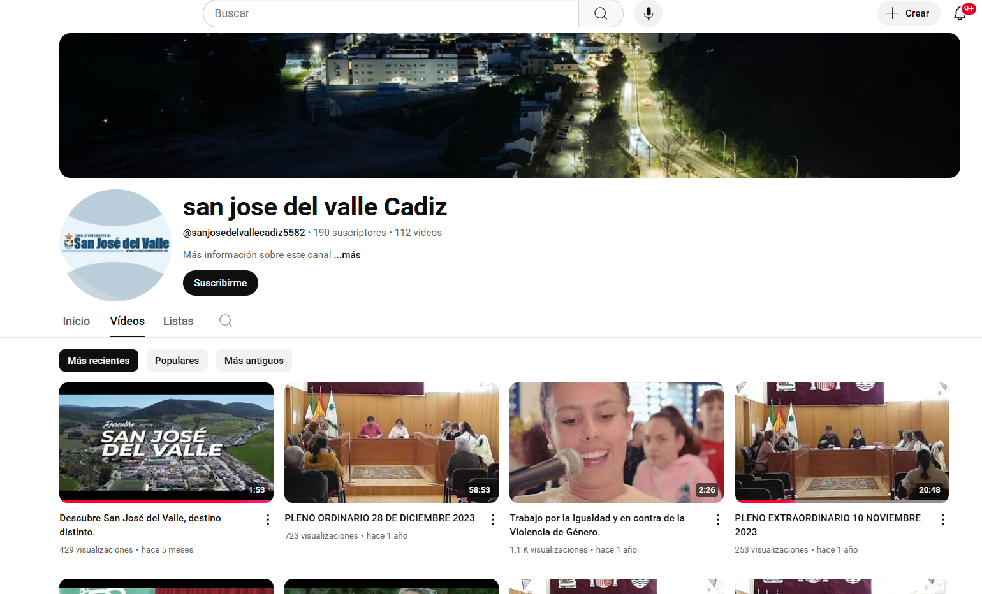Image resolution: width=982 pixels, height=594 pixels.
Task: Select the Más recientes filter chip
Action: pos(99,361)
